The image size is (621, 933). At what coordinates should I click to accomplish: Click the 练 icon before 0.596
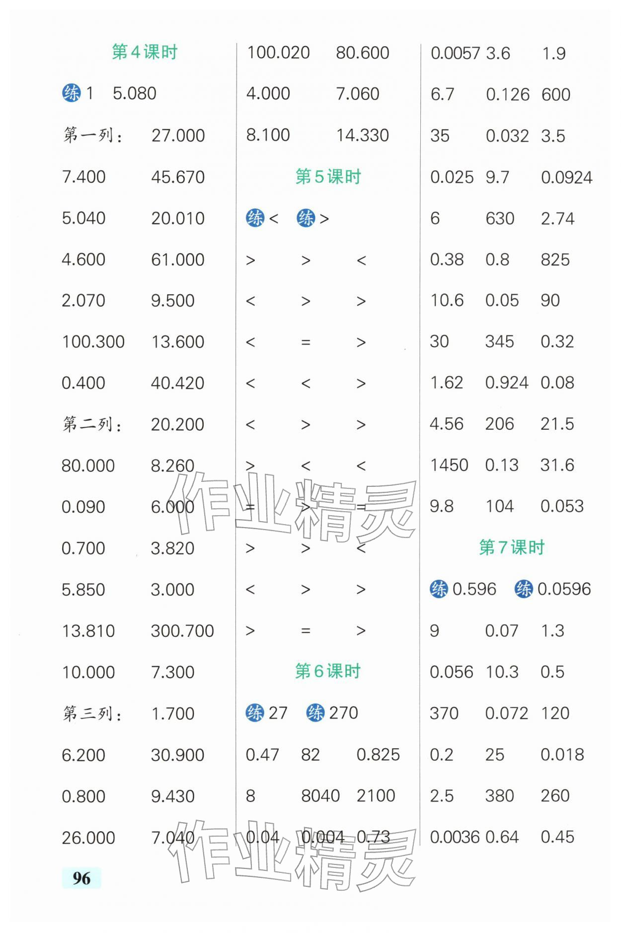click(439, 589)
